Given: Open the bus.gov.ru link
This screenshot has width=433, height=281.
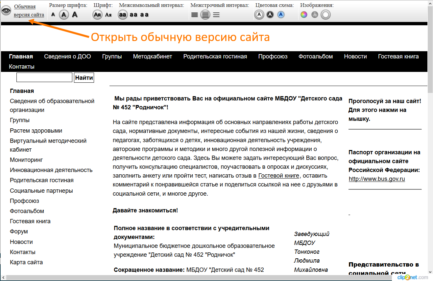Looking at the screenshot, I should pos(377,179).
